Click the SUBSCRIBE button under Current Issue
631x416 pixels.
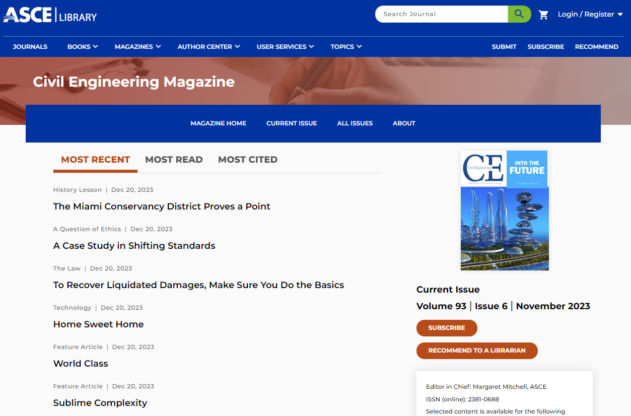(x=446, y=328)
